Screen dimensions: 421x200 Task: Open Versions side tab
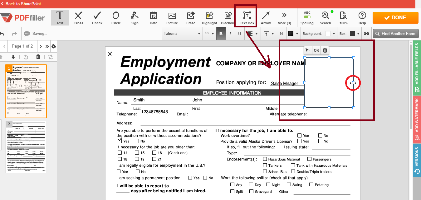click(417, 160)
